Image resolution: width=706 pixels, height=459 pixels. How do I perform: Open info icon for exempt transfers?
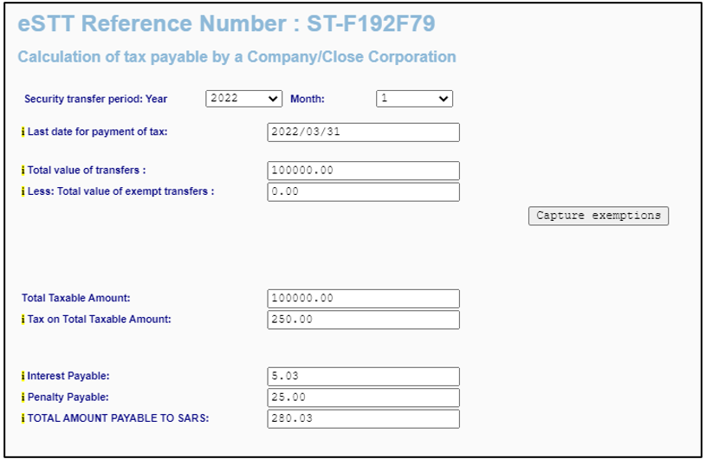[23, 191]
